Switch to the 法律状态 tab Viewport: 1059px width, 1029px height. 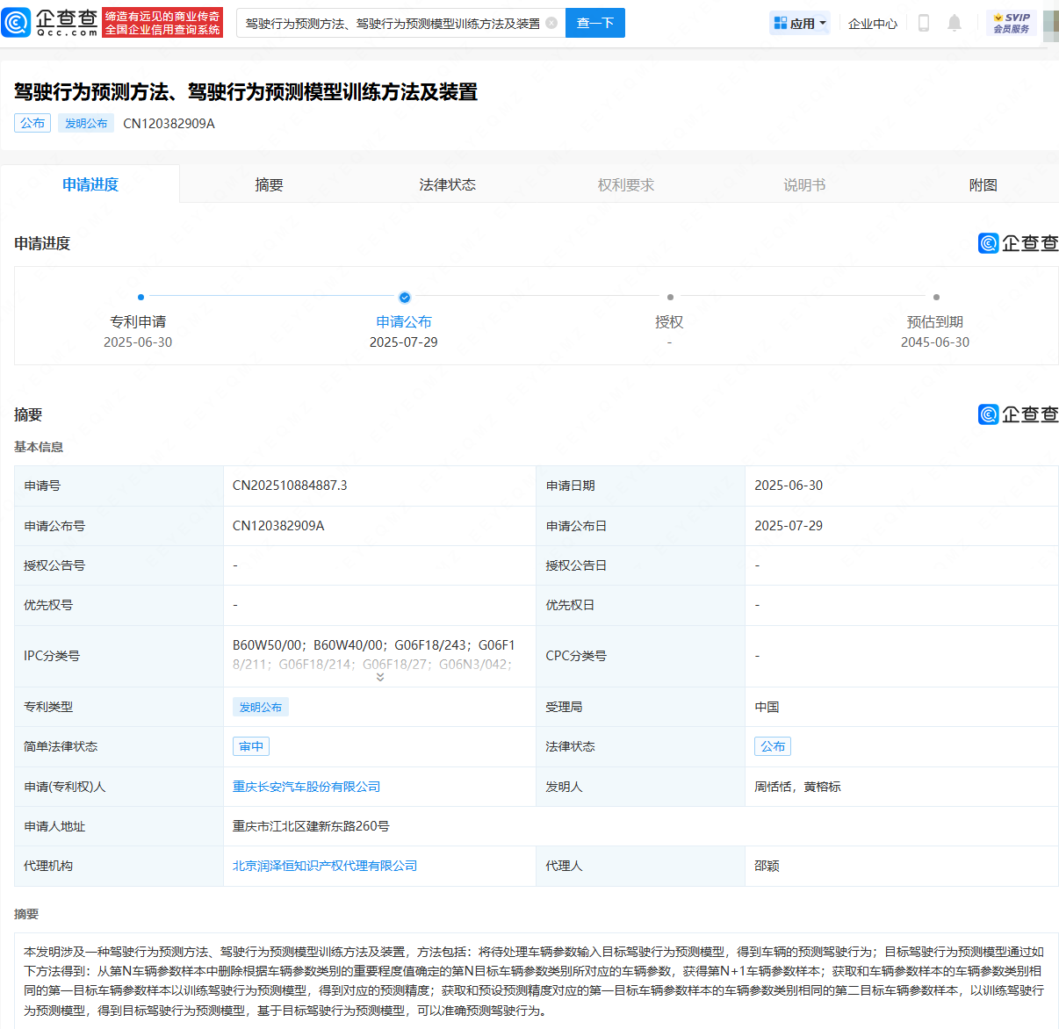pos(448,184)
